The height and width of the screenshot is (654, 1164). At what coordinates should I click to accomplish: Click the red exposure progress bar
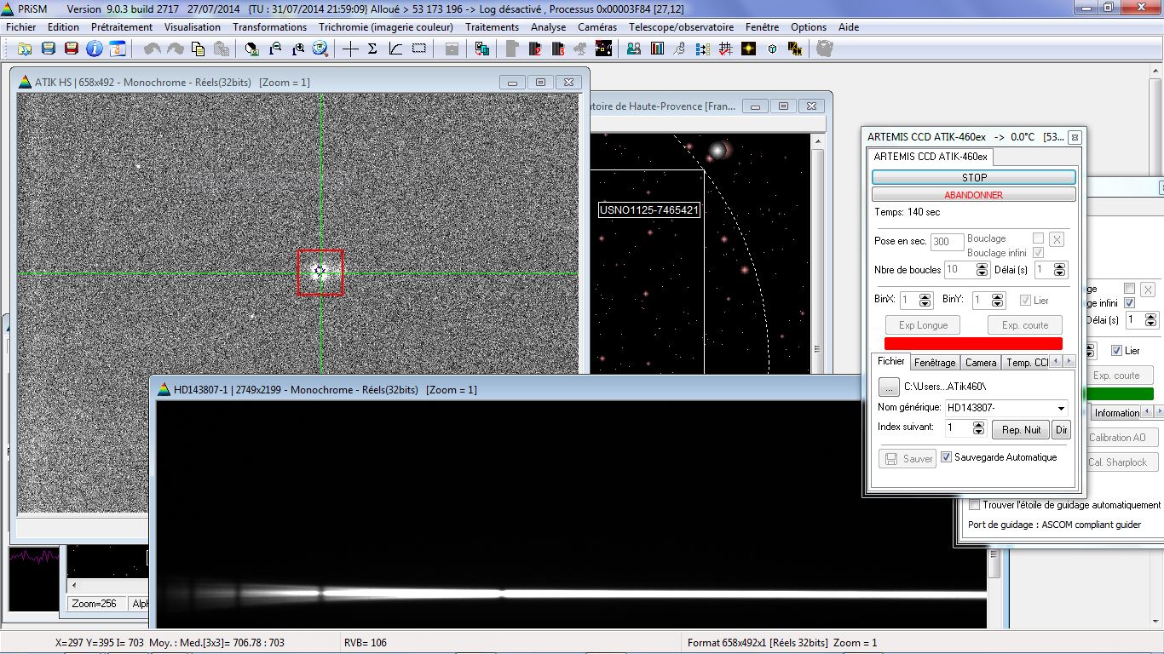click(973, 343)
